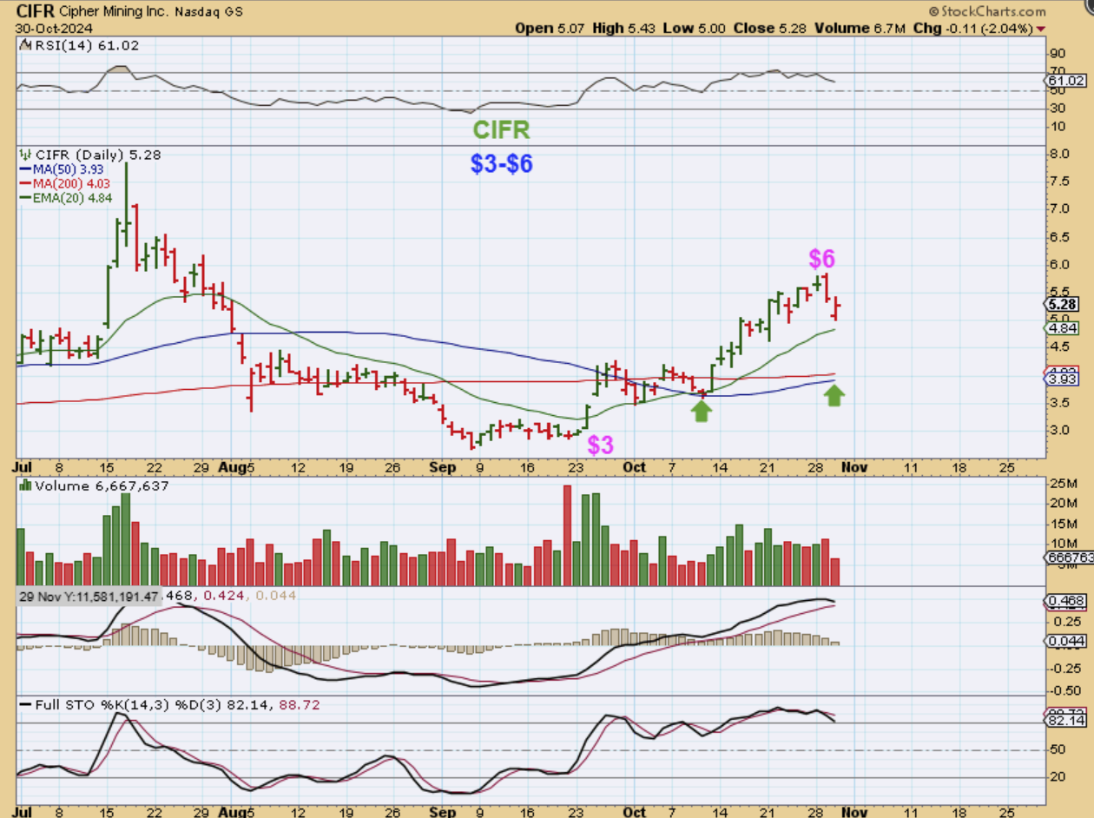Screen dimensions: 1094x818
Task: Click the Low 5.00 value
Action: pos(695,28)
